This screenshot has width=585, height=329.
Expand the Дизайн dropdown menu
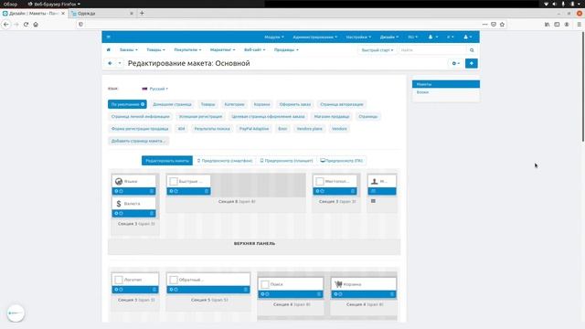coord(389,37)
